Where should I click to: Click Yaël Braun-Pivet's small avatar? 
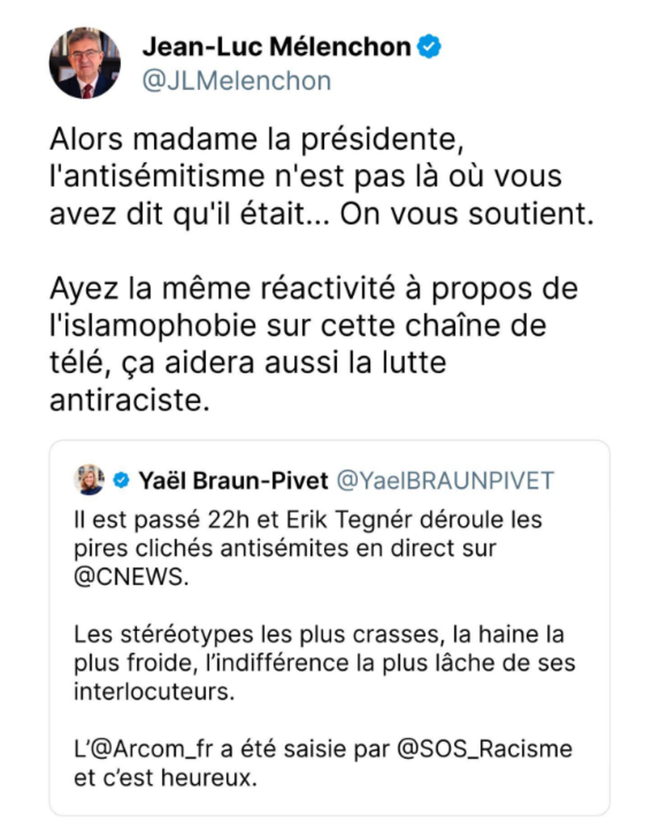(x=89, y=479)
